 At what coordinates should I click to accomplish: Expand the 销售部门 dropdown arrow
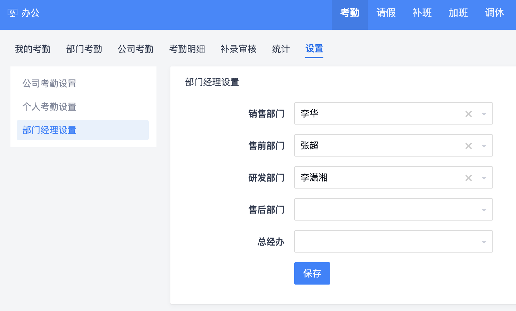coord(484,114)
